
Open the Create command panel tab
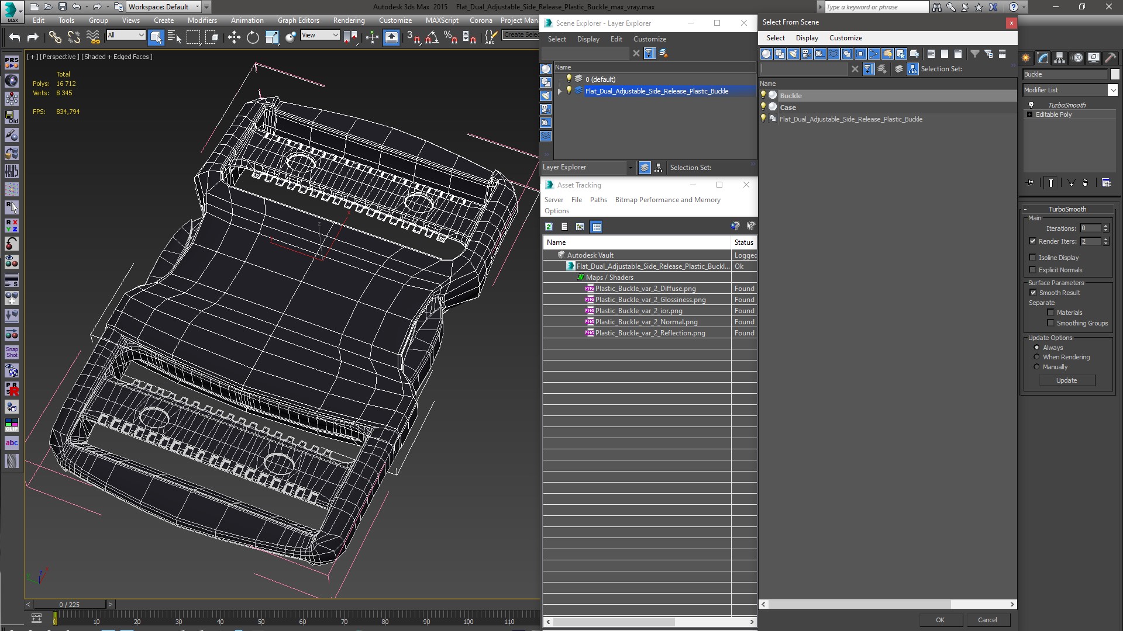(x=1026, y=57)
